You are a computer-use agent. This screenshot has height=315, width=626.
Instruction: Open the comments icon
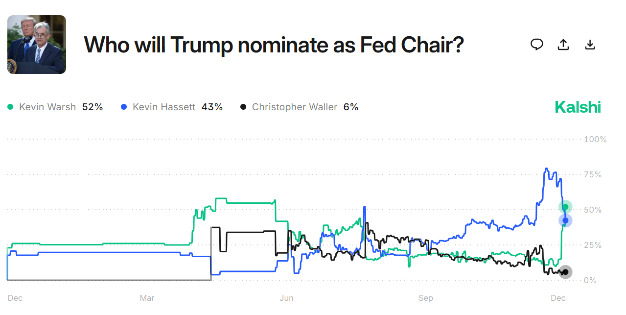[536, 44]
